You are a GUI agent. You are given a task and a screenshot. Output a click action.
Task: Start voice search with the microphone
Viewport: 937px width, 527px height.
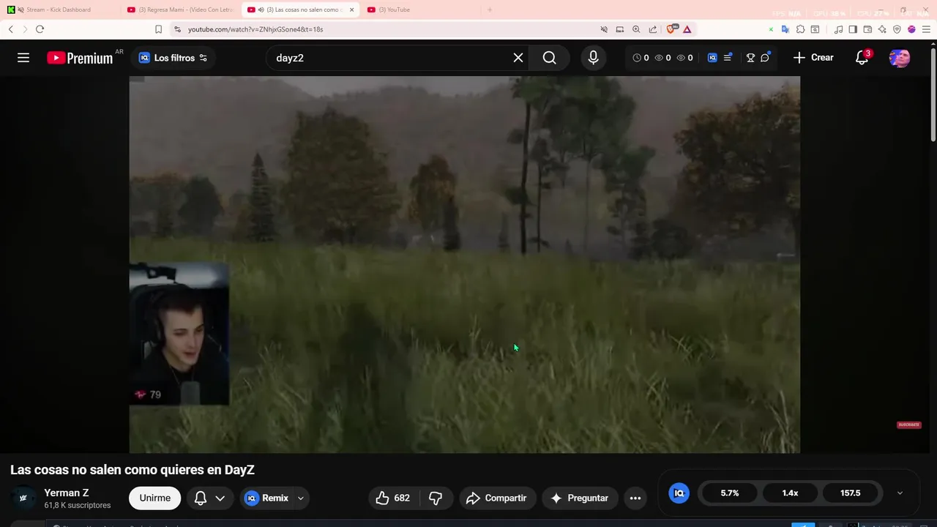click(x=594, y=58)
